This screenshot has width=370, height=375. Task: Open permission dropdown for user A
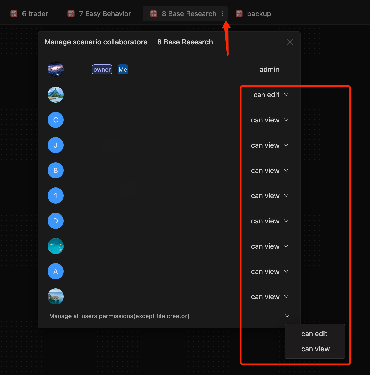270,271
